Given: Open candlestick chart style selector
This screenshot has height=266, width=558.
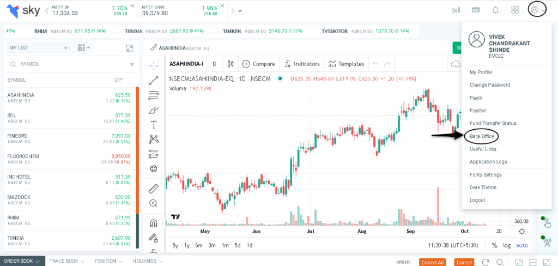Looking at the screenshot, I should click(231, 64).
